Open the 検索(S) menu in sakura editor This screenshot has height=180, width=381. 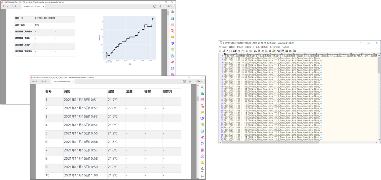pos(248,47)
